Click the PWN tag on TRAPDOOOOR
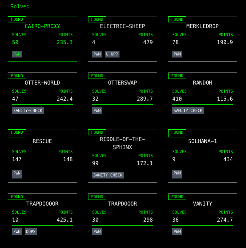This screenshot has width=246, height=248. point(17,232)
